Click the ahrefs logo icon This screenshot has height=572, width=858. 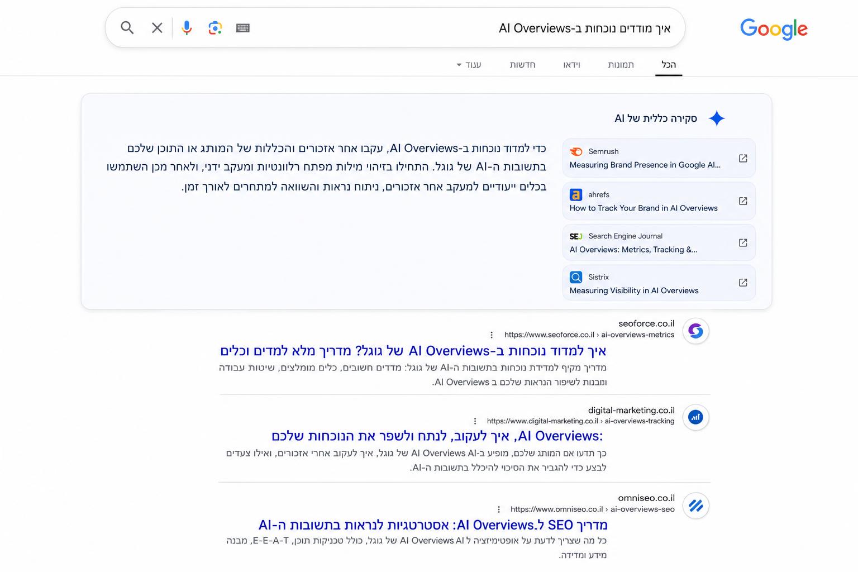click(x=576, y=194)
